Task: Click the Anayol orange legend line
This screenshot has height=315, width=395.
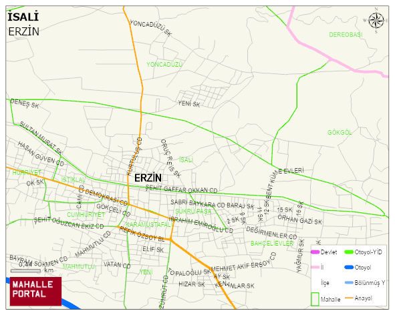Action: 349,298
